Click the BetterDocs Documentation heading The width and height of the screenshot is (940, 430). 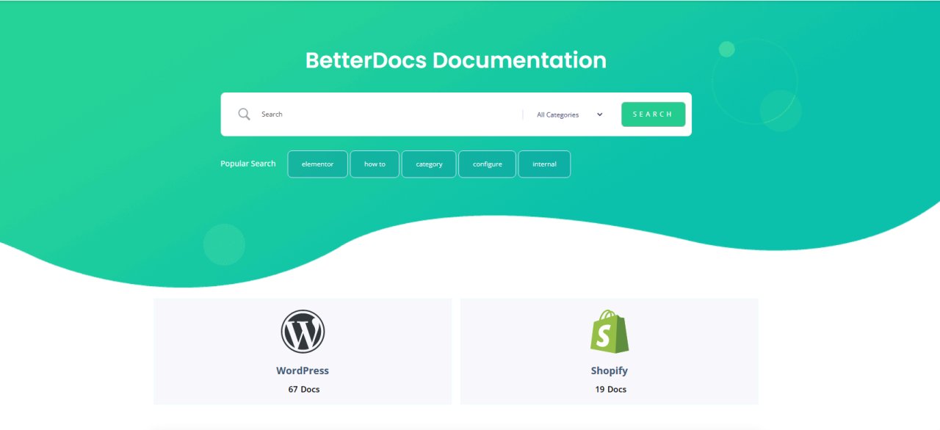pos(456,60)
